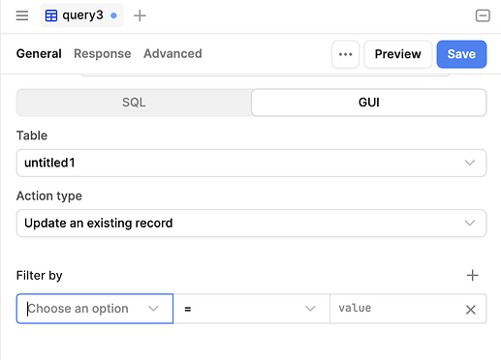Open the equals operator dropdown
501x360 pixels.
coord(251,309)
